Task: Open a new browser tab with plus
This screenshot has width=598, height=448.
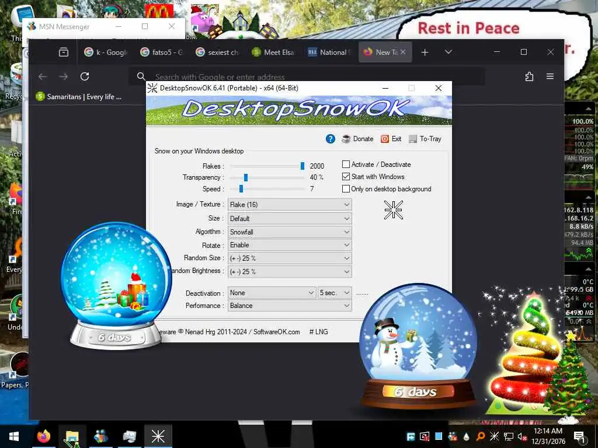Action: (x=425, y=52)
